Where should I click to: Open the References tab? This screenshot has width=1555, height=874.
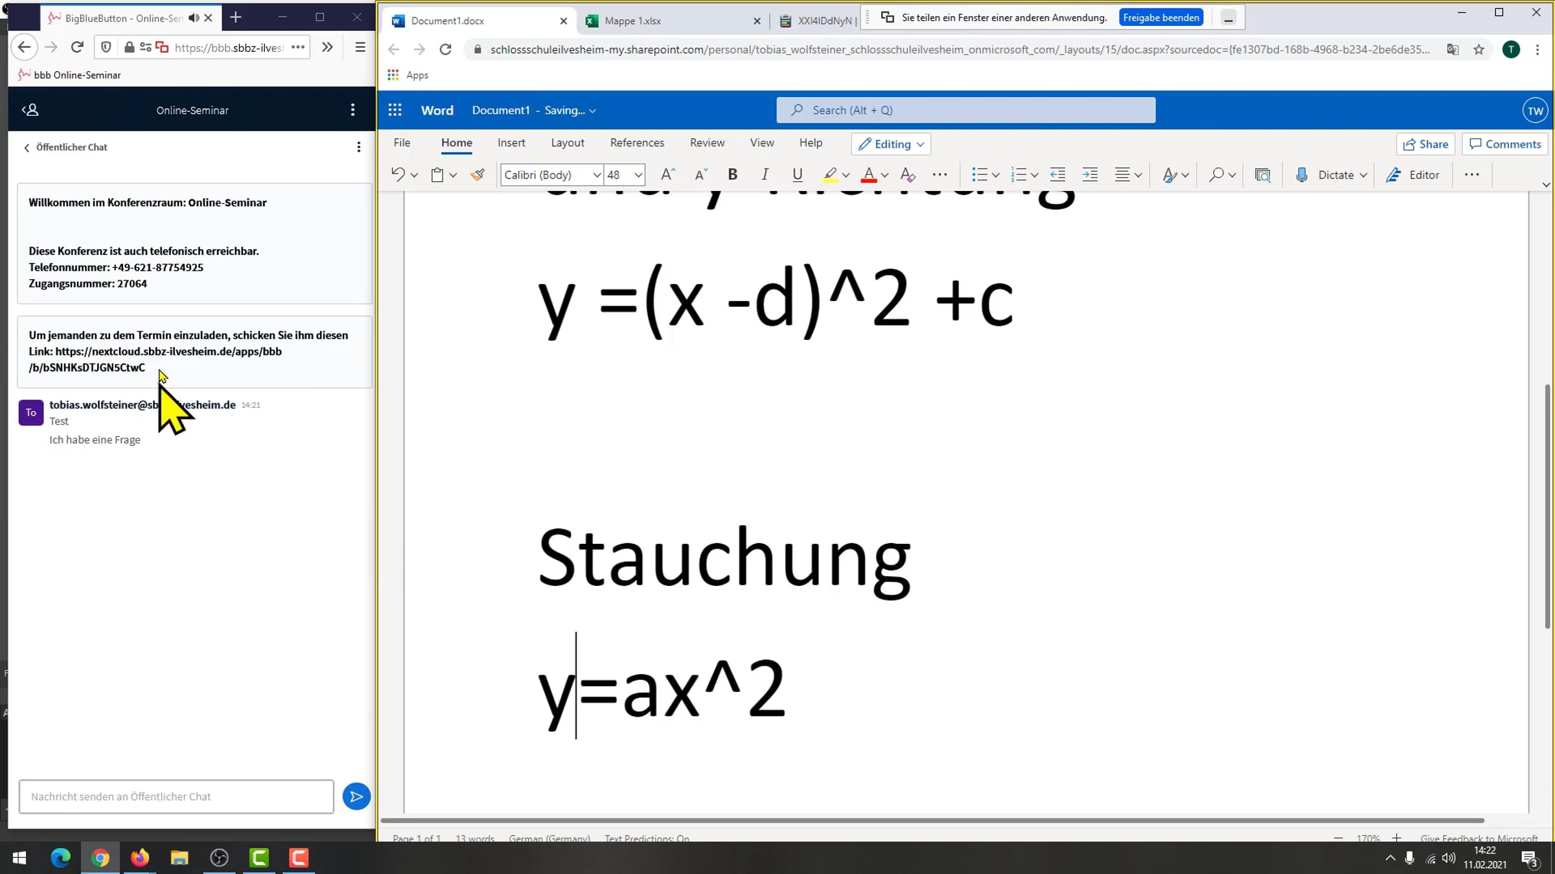tap(637, 143)
